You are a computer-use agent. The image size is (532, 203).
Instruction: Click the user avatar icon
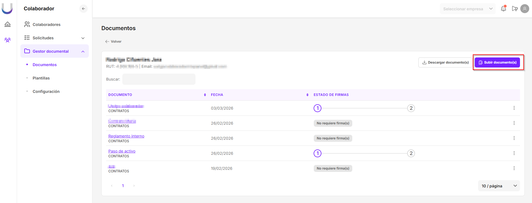click(x=524, y=9)
